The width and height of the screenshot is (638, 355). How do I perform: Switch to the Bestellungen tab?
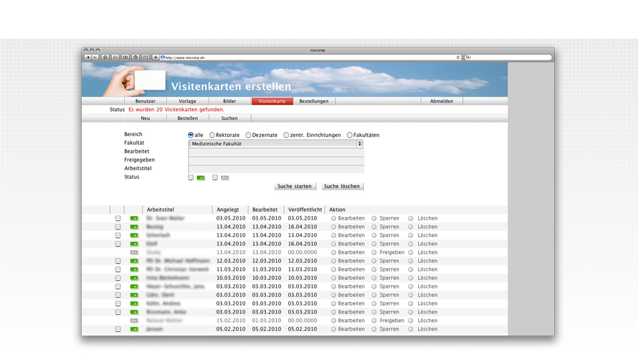[x=314, y=101]
